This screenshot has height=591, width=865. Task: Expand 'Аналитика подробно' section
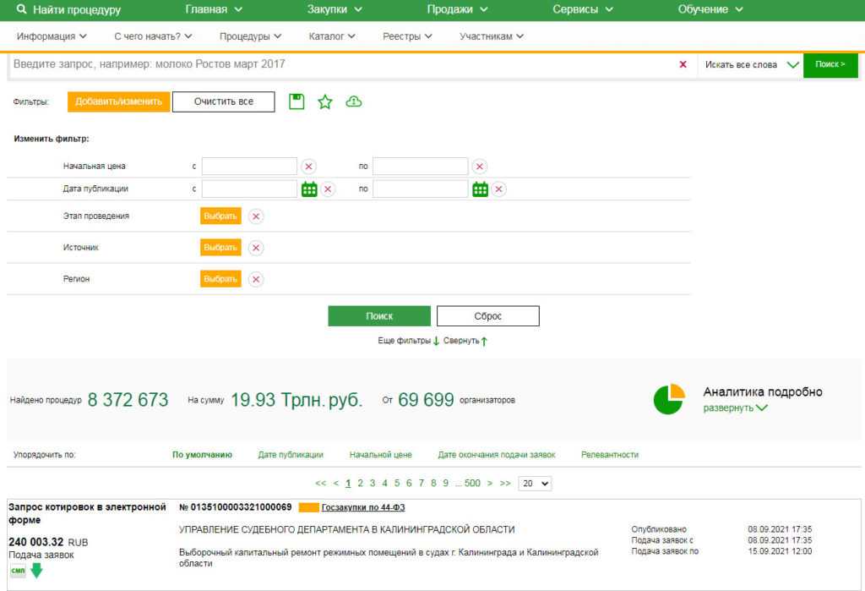coord(735,408)
